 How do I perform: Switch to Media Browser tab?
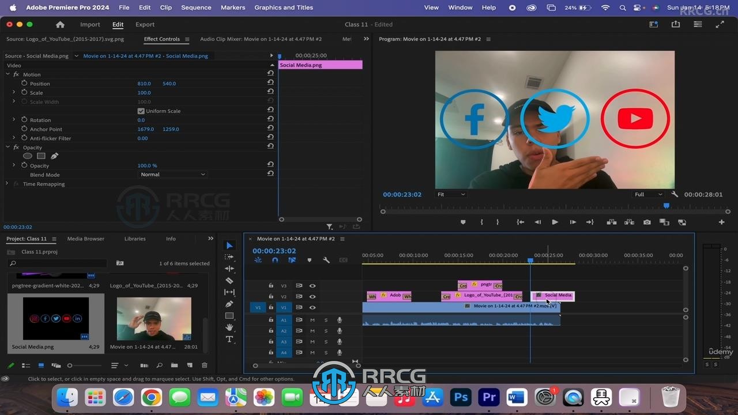[85, 239]
